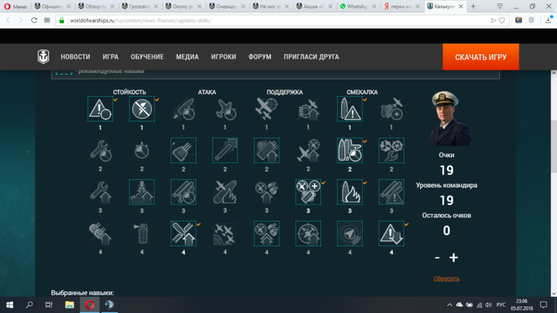Toggle the Adrenaline Rush skill, shells with clock
The image size is (557, 313).
coord(350,151)
